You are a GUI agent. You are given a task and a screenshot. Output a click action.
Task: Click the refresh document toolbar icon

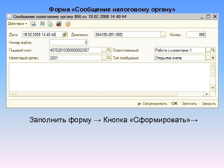coord(42,24)
